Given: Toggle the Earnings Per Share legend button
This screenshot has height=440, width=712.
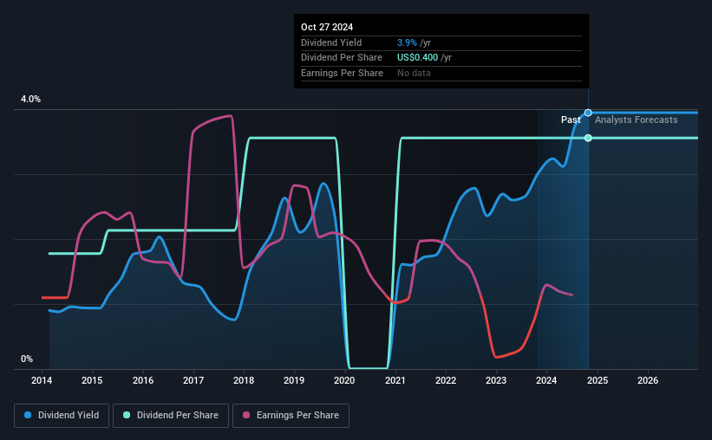Looking at the screenshot, I should [291, 416].
